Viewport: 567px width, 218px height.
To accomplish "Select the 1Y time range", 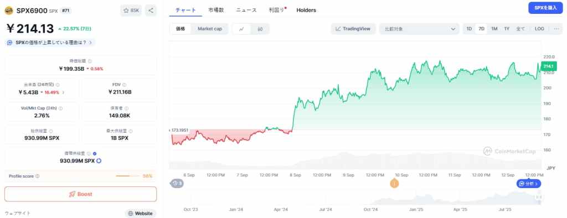I will coord(507,29).
